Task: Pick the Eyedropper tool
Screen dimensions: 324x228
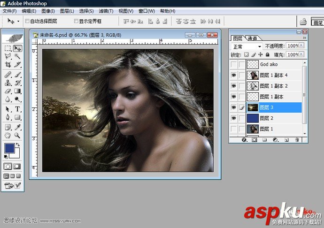Action: pos(17,127)
